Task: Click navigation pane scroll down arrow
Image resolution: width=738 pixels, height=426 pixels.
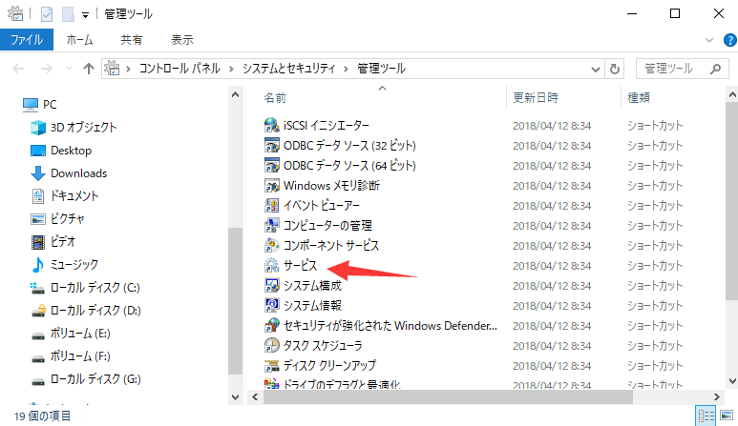Action: [x=235, y=397]
